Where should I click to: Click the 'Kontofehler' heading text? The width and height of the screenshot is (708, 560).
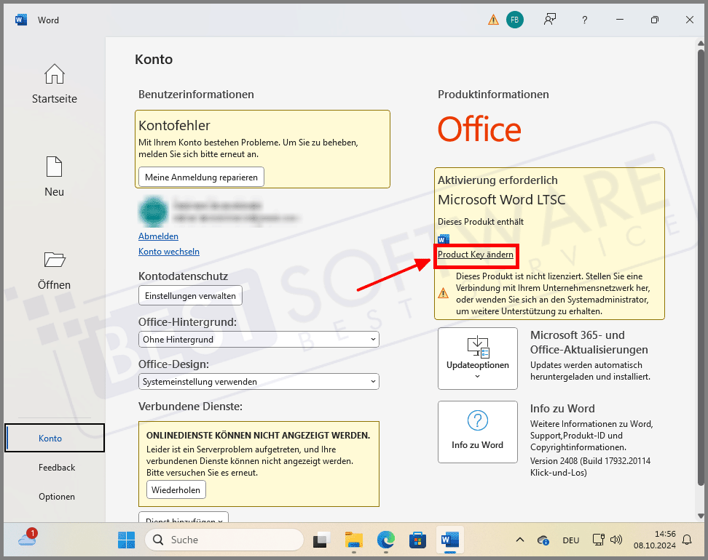[x=174, y=125]
